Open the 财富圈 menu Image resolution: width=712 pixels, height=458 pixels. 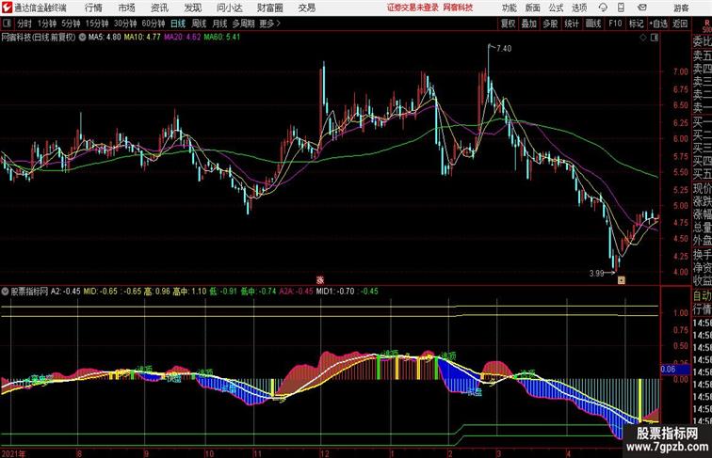coord(269,8)
